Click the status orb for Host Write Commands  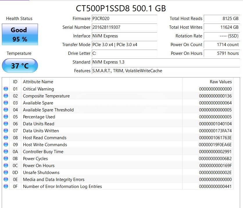pos(6,144)
